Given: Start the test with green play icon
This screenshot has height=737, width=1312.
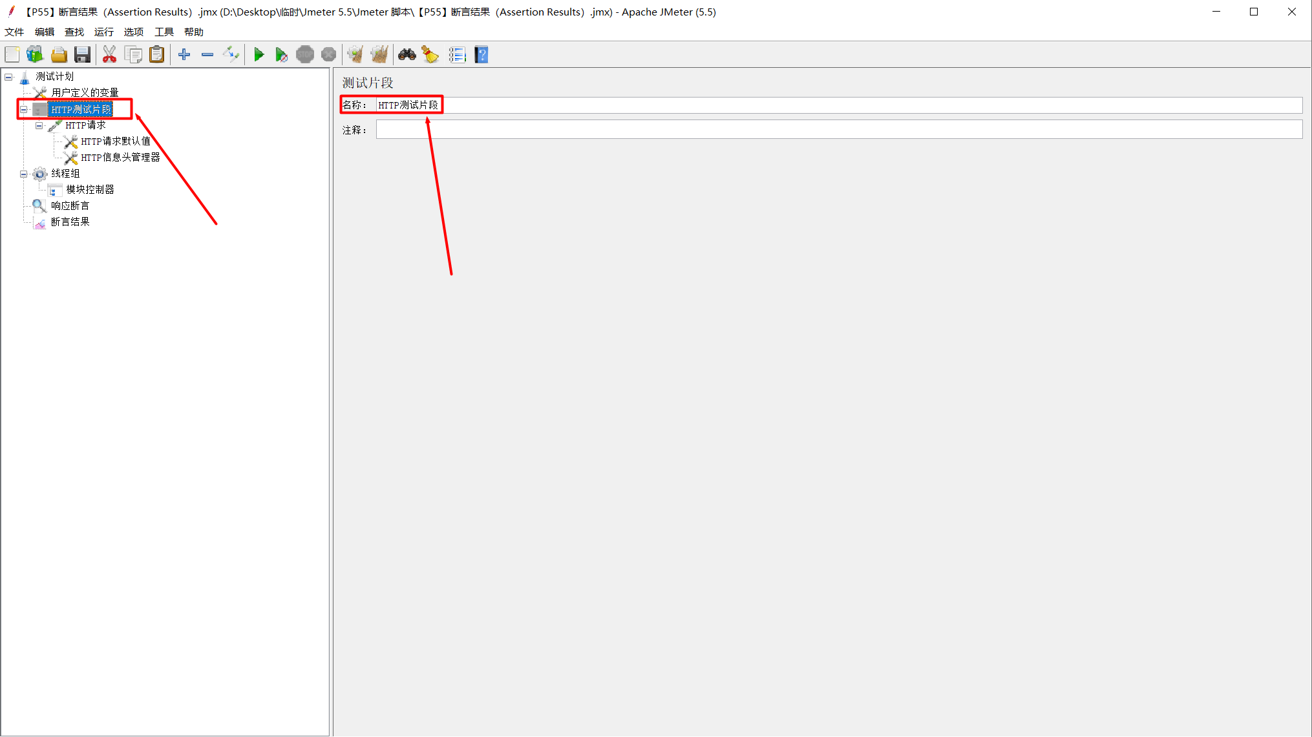Looking at the screenshot, I should tap(259, 55).
